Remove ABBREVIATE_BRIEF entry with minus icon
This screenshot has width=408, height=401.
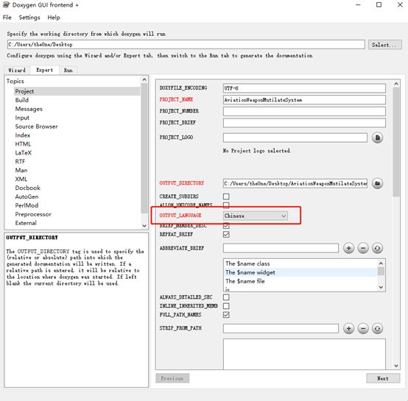coord(363,248)
